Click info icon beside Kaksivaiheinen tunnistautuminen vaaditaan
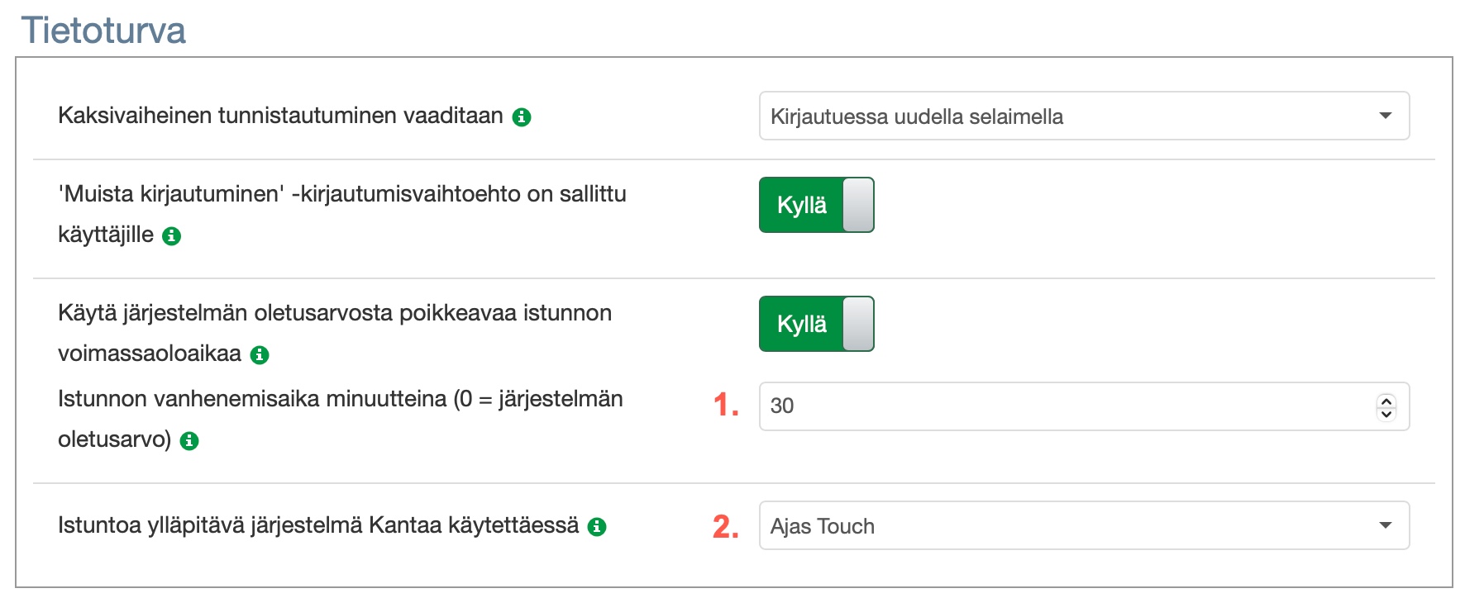1465x598 pixels. pyautogui.click(x=522, y=117)
